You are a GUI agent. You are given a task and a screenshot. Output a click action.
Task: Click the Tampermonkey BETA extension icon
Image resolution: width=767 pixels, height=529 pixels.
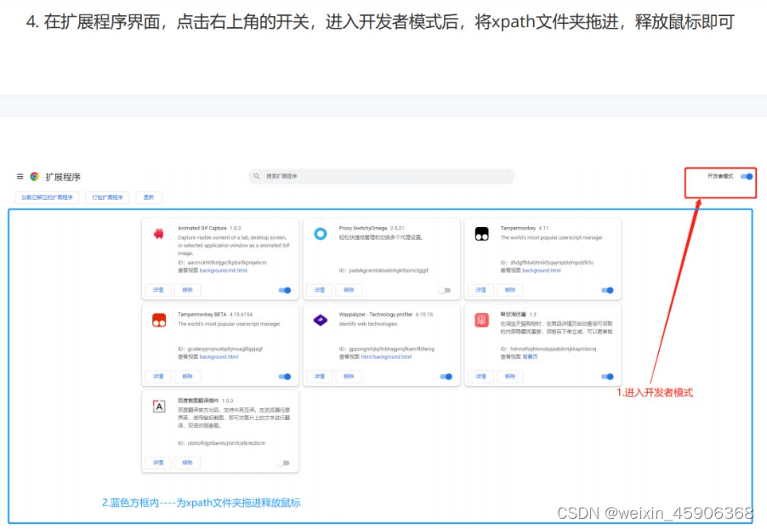(x=158, y=319)
